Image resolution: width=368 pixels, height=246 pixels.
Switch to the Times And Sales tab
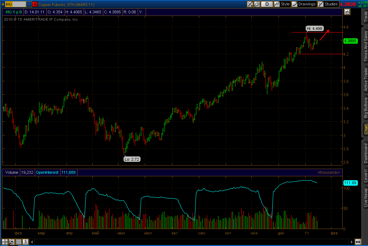tap(365, 46)
